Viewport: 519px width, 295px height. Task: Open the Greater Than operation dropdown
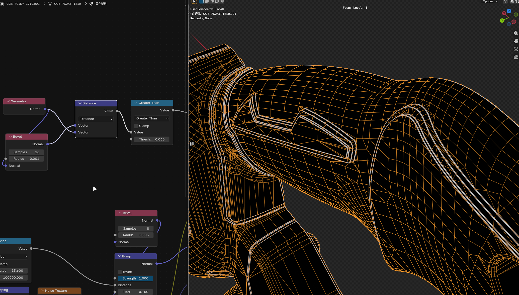[x=152, y=118]
